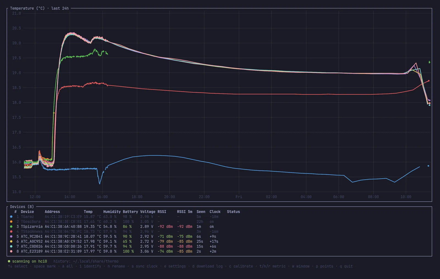Click the RSSI 5m column header

(185, 212)
